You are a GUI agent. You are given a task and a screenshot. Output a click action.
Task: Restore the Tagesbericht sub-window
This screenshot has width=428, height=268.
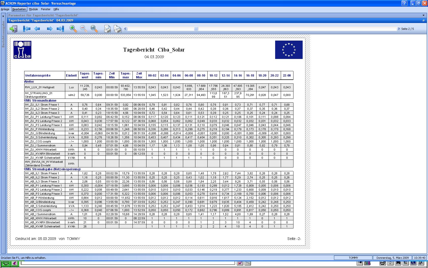(423, 20)
